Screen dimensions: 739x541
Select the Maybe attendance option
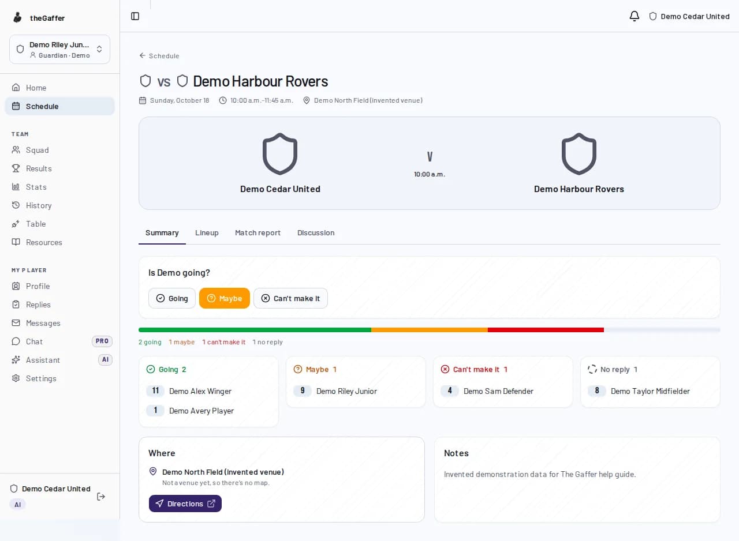225,298
